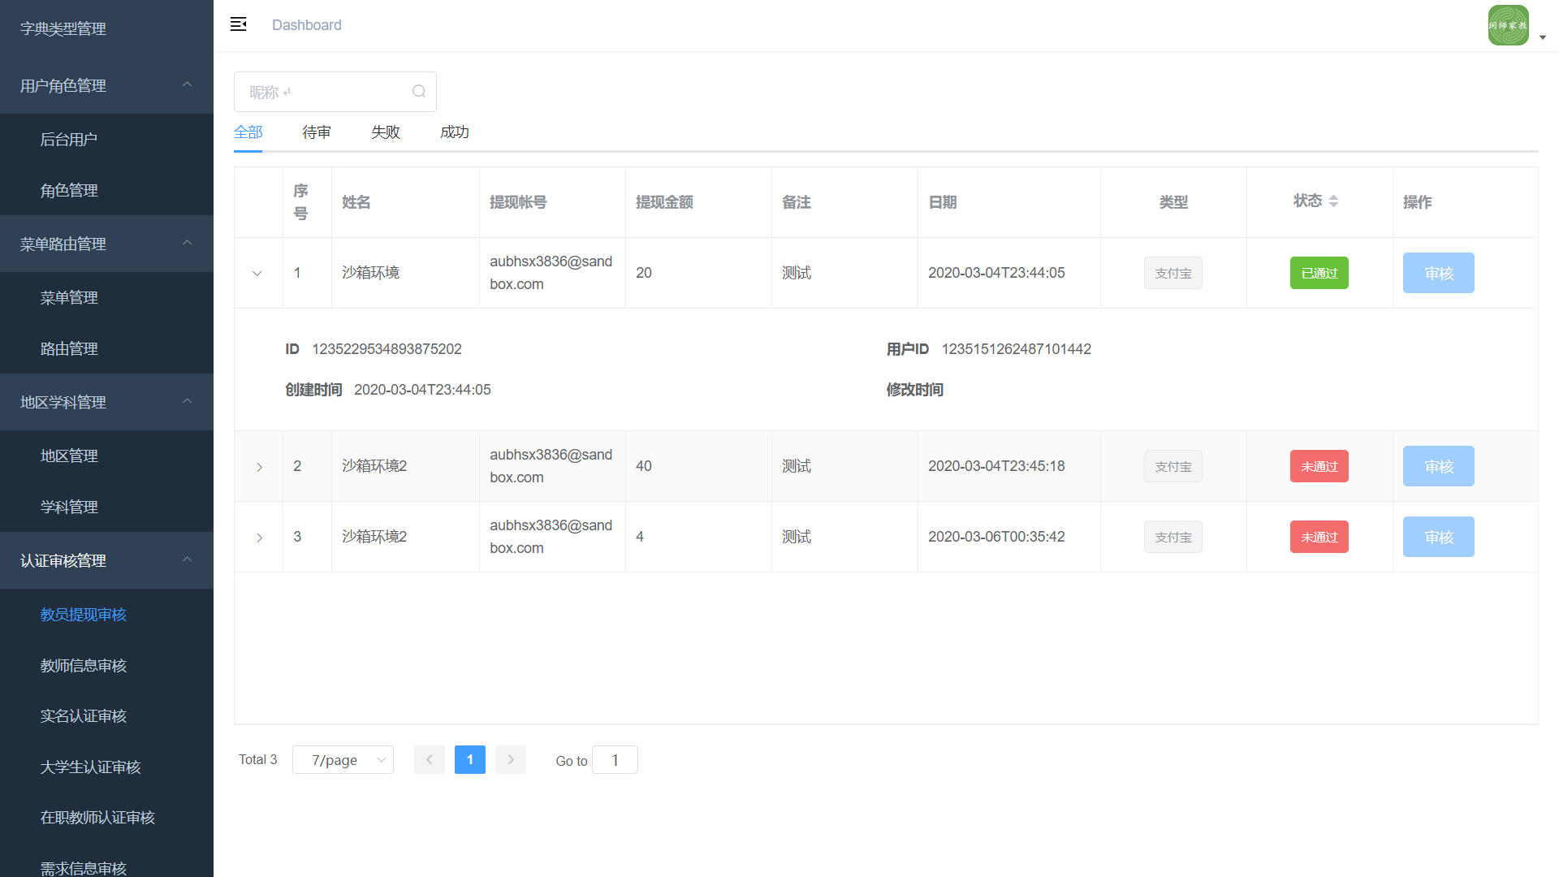Sort the table by the 状态 column arrows
The height and width of the screenshot is (877, 1559).
(x=1333, y=201)
